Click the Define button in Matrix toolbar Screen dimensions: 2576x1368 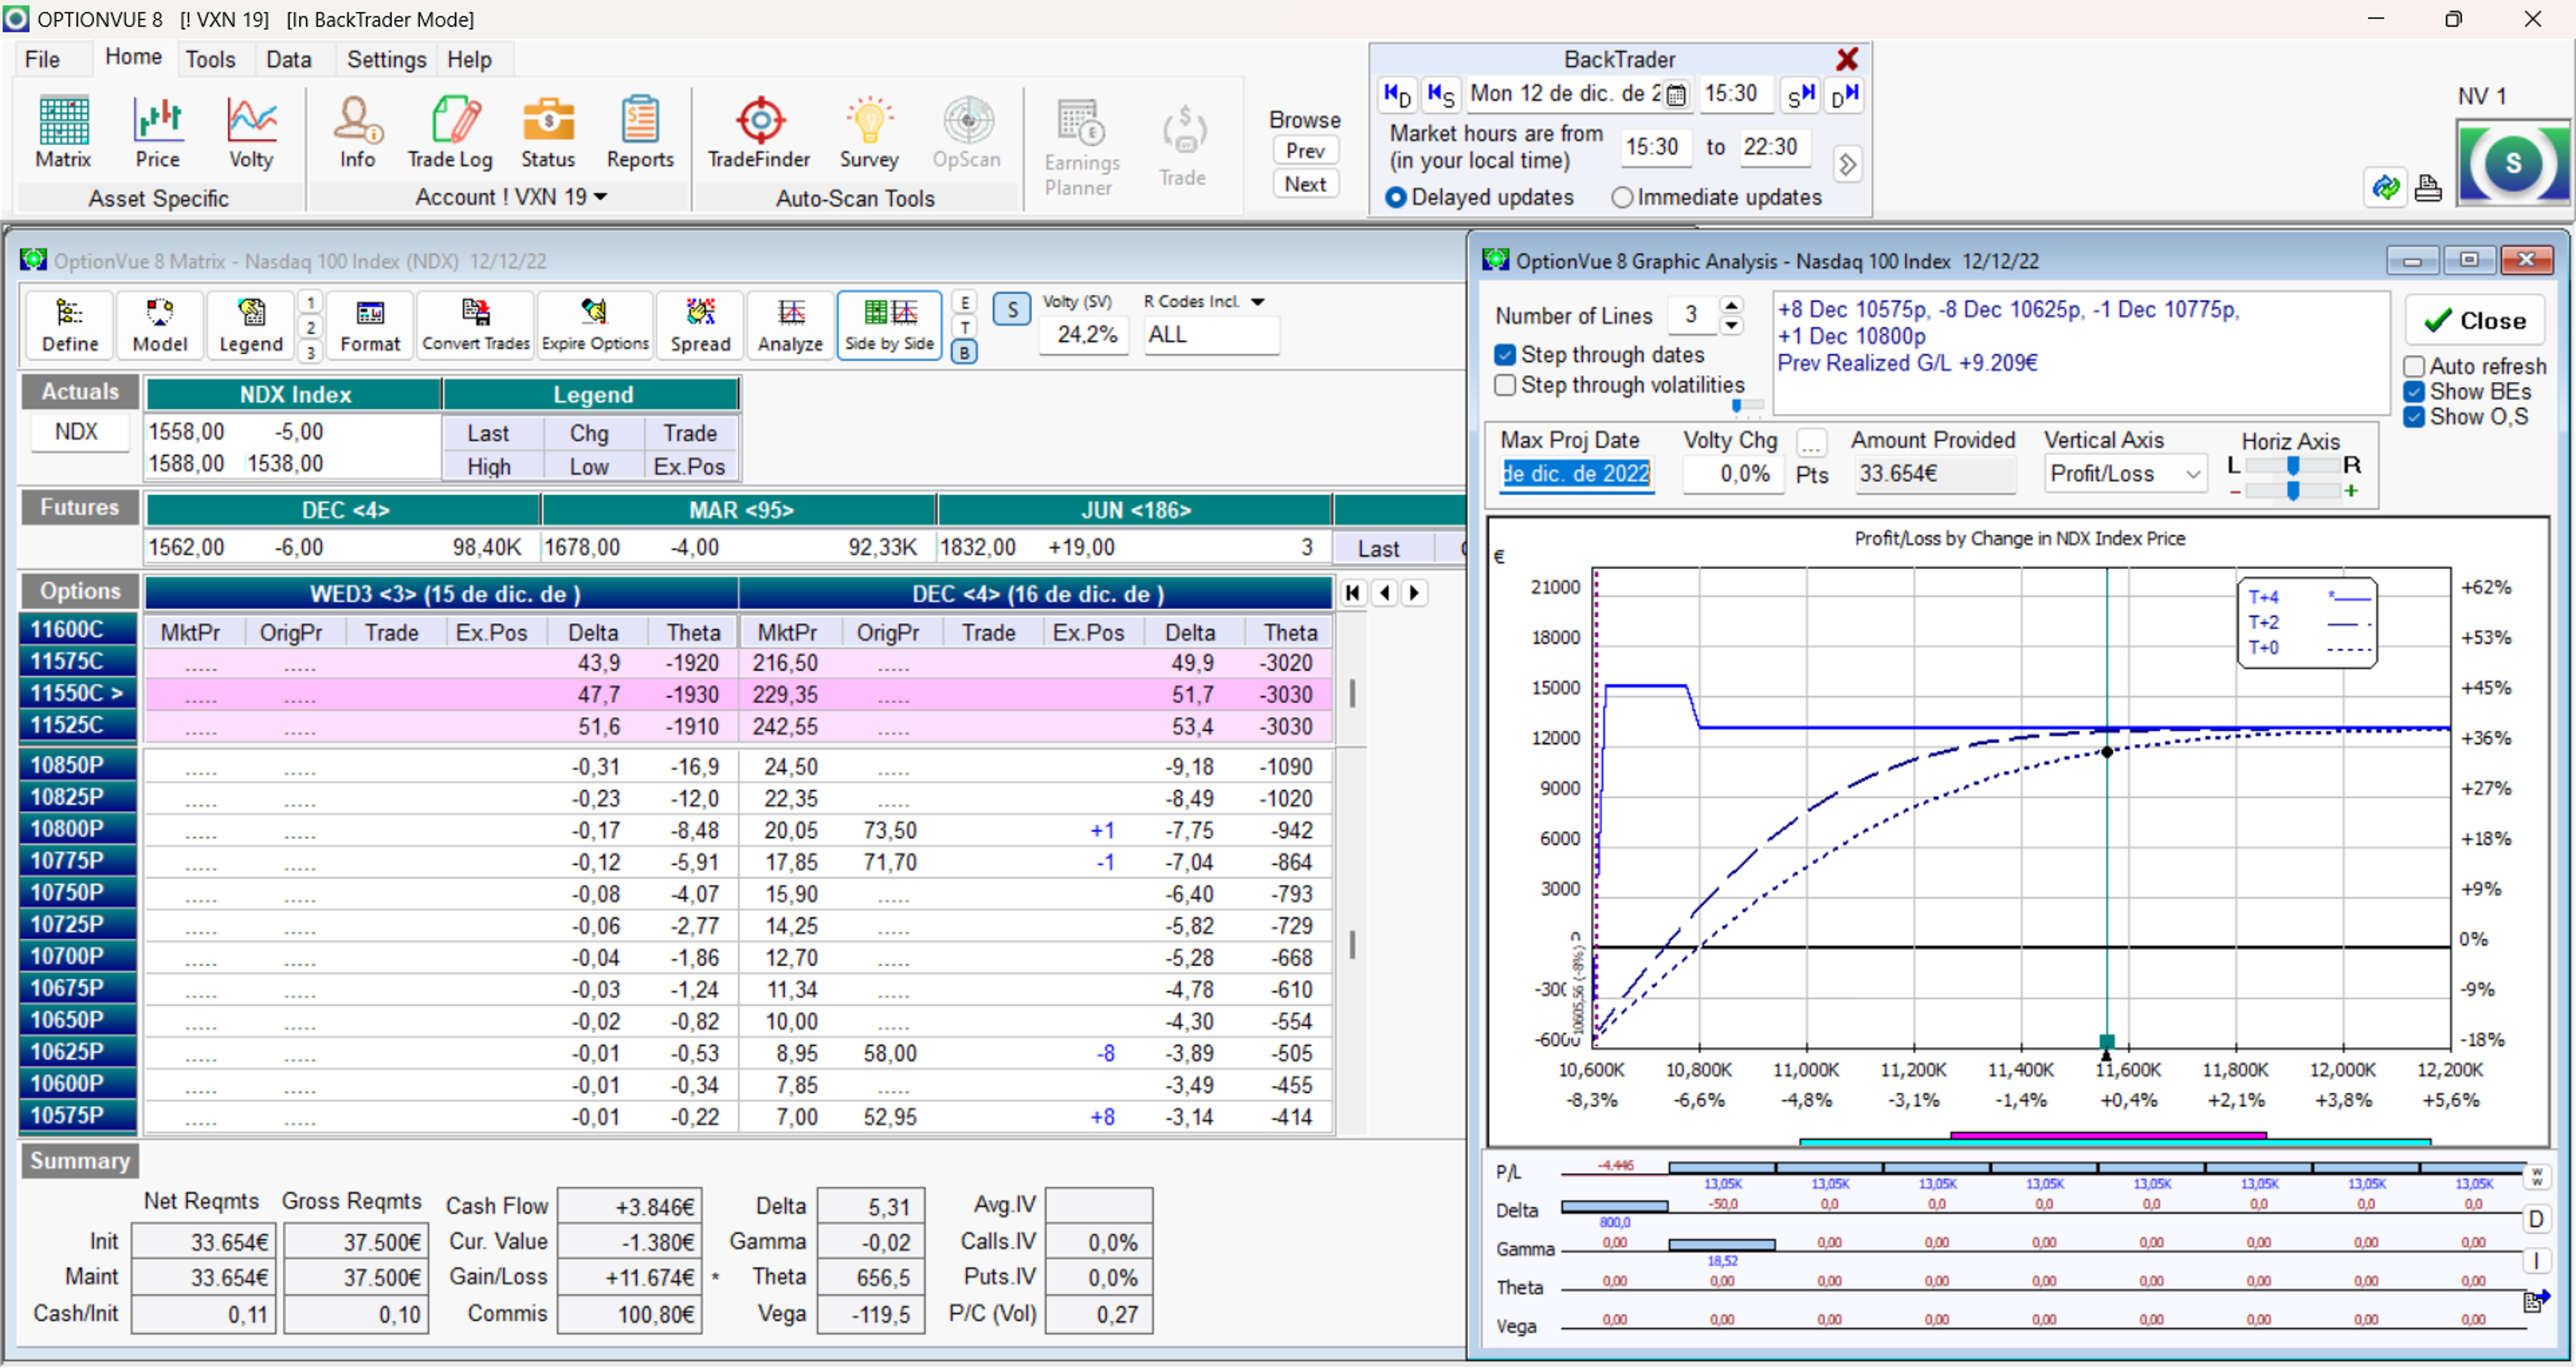[70, 325]
